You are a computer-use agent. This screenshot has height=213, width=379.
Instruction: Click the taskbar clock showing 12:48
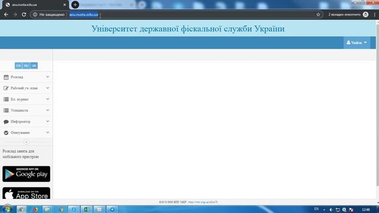(x=366, y=209)
